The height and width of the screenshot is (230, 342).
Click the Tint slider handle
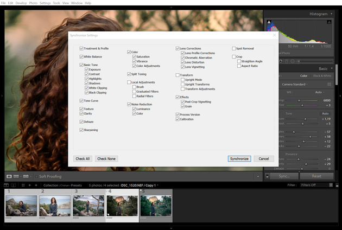coord(302,105)
